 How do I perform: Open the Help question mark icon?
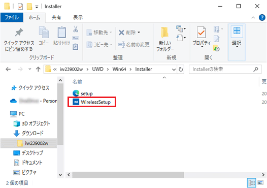pyautogui.click(x=262, y=17)
